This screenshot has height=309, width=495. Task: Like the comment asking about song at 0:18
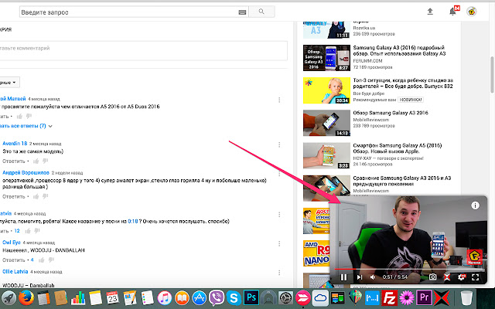pyautogui.click(x=28, y=231)
